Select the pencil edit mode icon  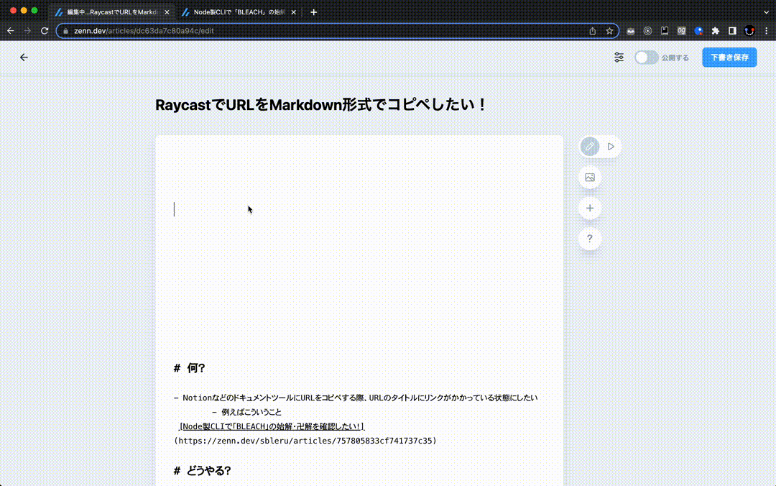[x=589, y=147]
